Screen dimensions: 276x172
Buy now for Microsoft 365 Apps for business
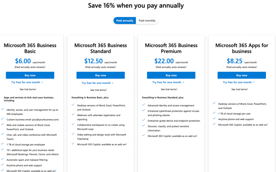(x=241, y=75)
